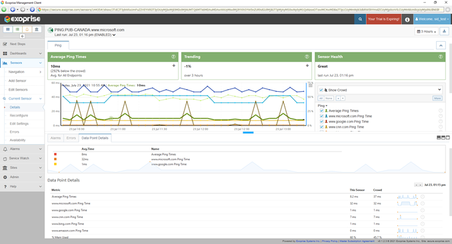Viewport: 452px width, 244px height.
Task: Open the Welcome sid_test user menu
Action: [x=432, y=19]
